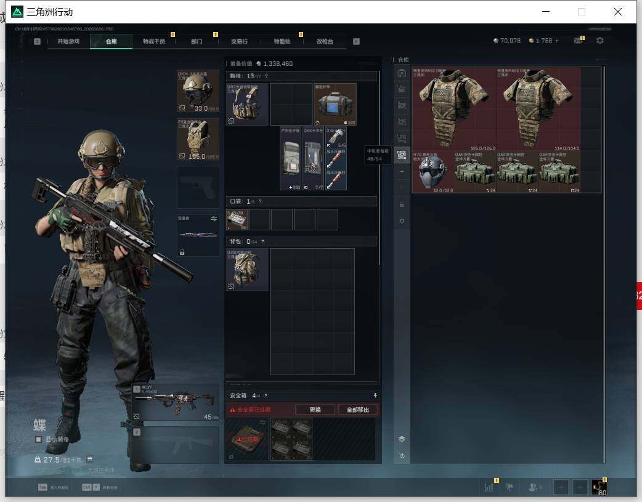Image resolution: width=642 pixels, height=502 pixels.
Task: Open the friends icon in bottom bar
Action: [x=534, y=487]
